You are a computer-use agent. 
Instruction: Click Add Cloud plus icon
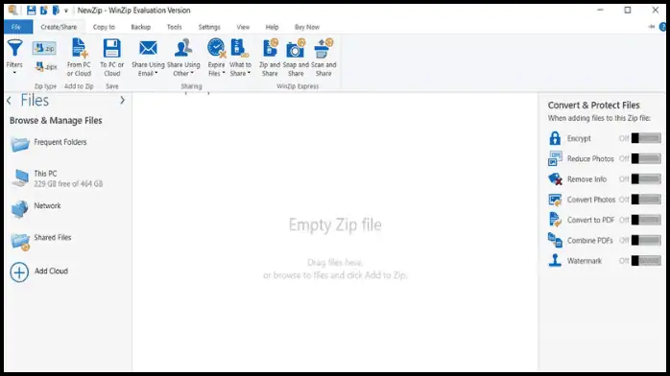point(19,272)
